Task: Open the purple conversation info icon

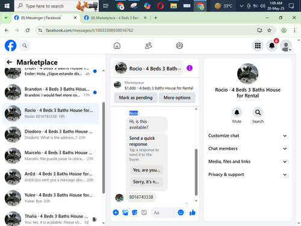Action: (x=190, y=68)
